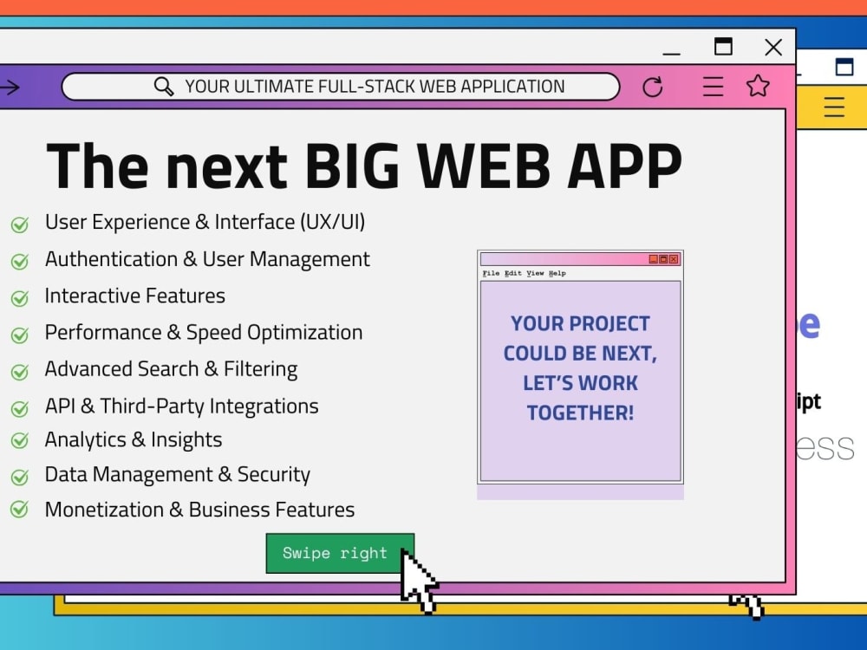The image size is (867, 650).
Task: Open Help menu in the small window
Action: 557,273
